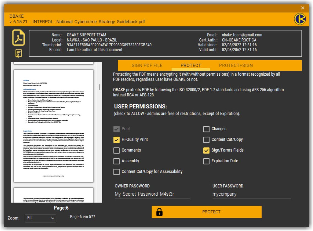Click the Valid since date 02/08/2022 12:31:16
The image size is (313, 231).
point(239,45)
